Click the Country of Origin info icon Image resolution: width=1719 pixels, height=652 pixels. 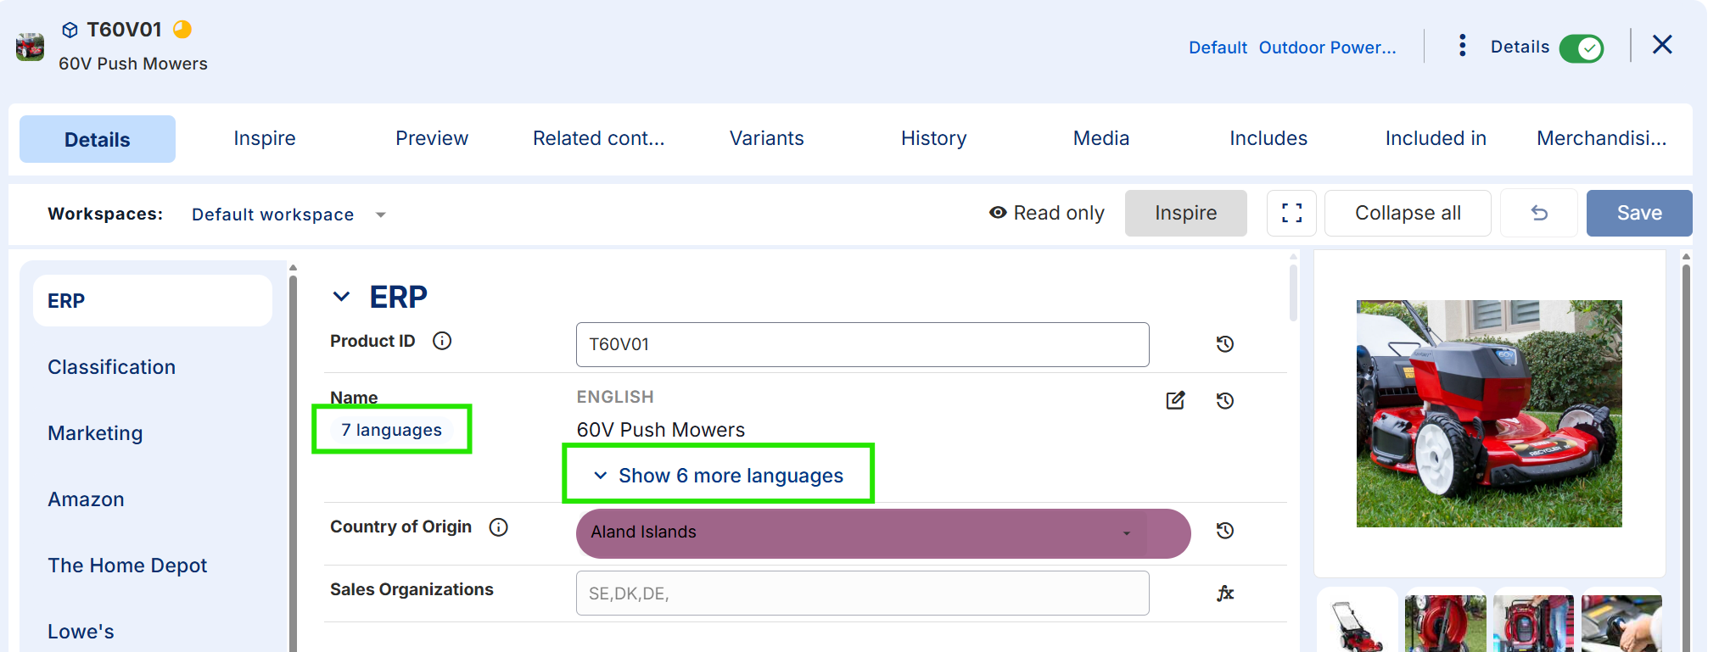click(499, 527)
